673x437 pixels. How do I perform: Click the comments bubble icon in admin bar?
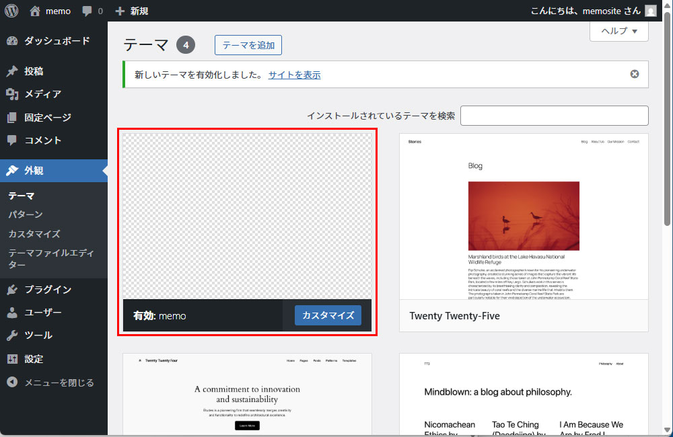click(87, 11)
